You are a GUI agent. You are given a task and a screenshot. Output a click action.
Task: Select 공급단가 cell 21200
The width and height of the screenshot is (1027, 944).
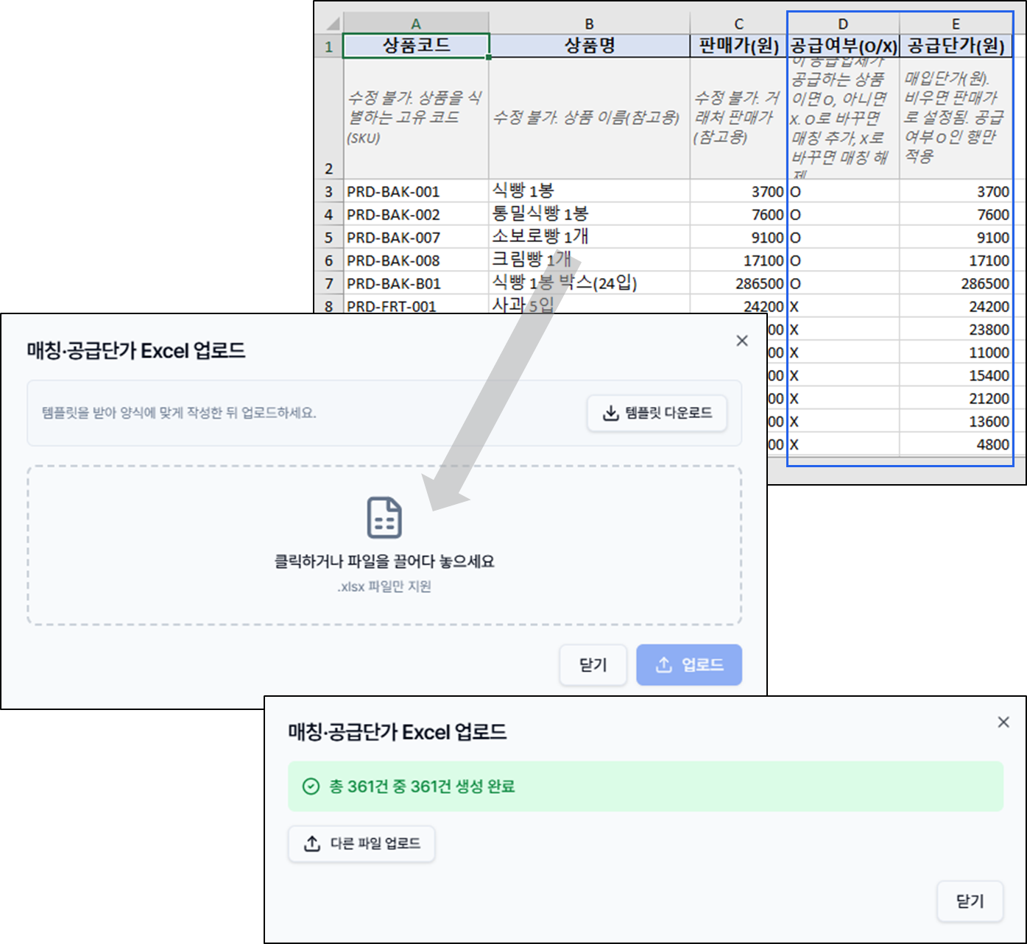coord(956,398)
